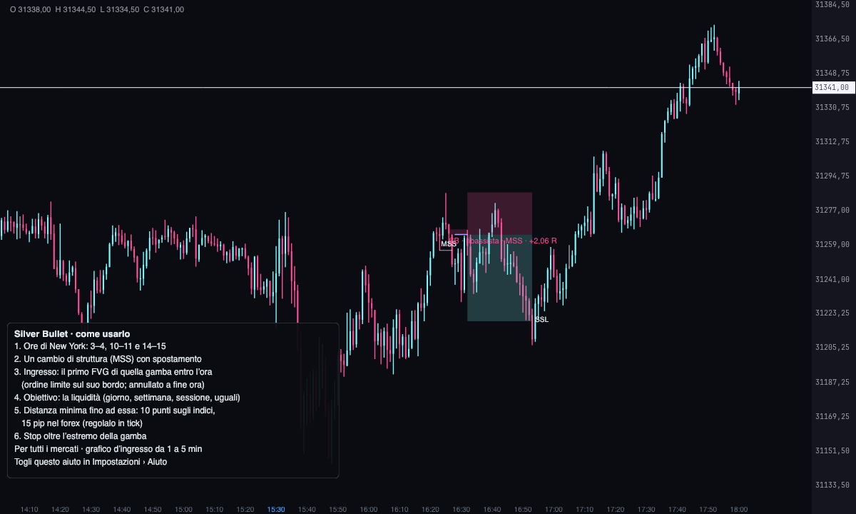This screenshot has height=514, width=856.
Task: Click the highlighted 15:30 time axis label
Action: [276, 509]
